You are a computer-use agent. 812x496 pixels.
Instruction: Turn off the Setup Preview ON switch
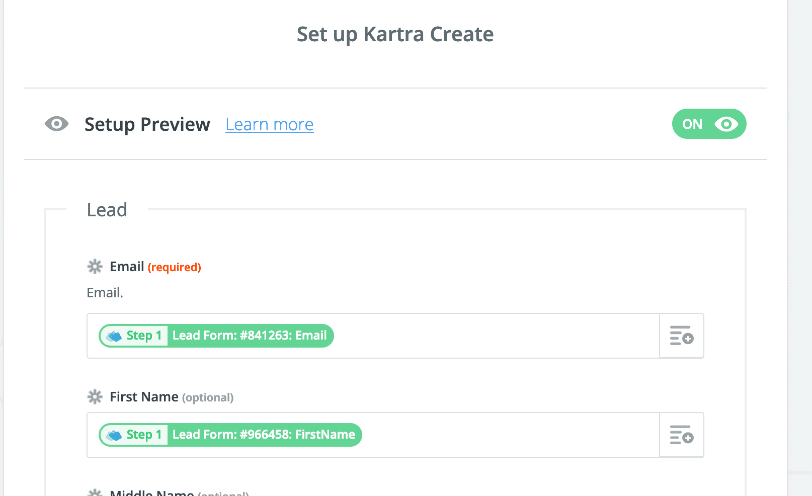(x=709, y=124)
